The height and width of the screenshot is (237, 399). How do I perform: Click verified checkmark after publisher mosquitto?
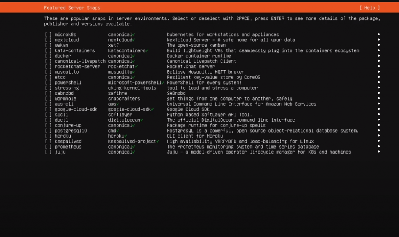[134, 72]
